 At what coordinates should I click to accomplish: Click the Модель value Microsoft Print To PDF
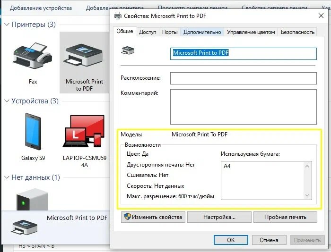coord(200,134)
